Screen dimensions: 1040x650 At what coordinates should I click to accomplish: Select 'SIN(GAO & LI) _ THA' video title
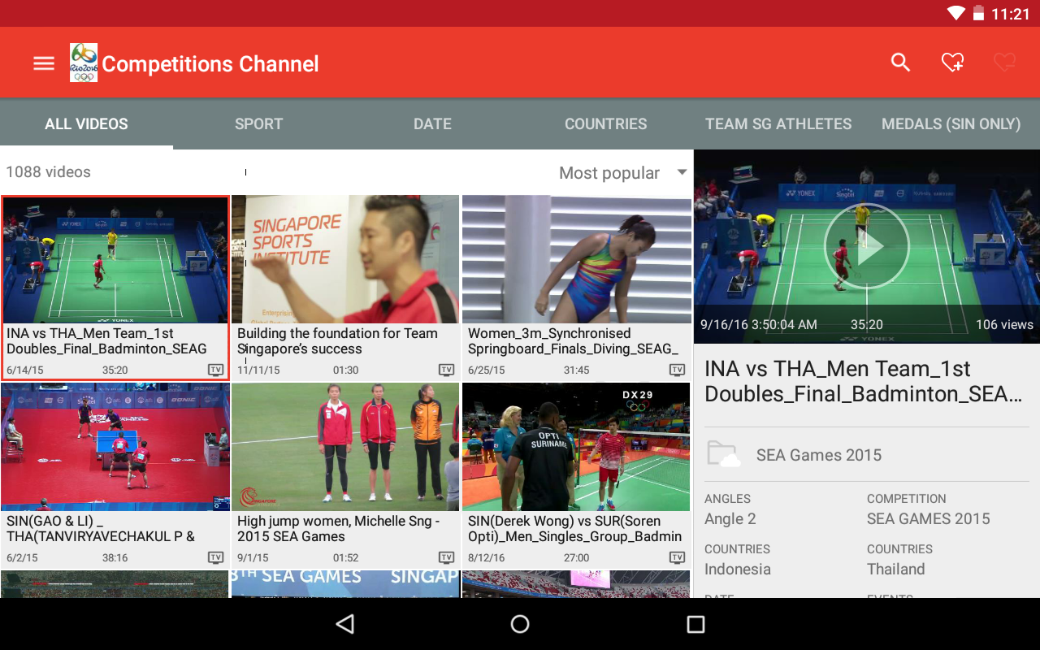point(101,529)
